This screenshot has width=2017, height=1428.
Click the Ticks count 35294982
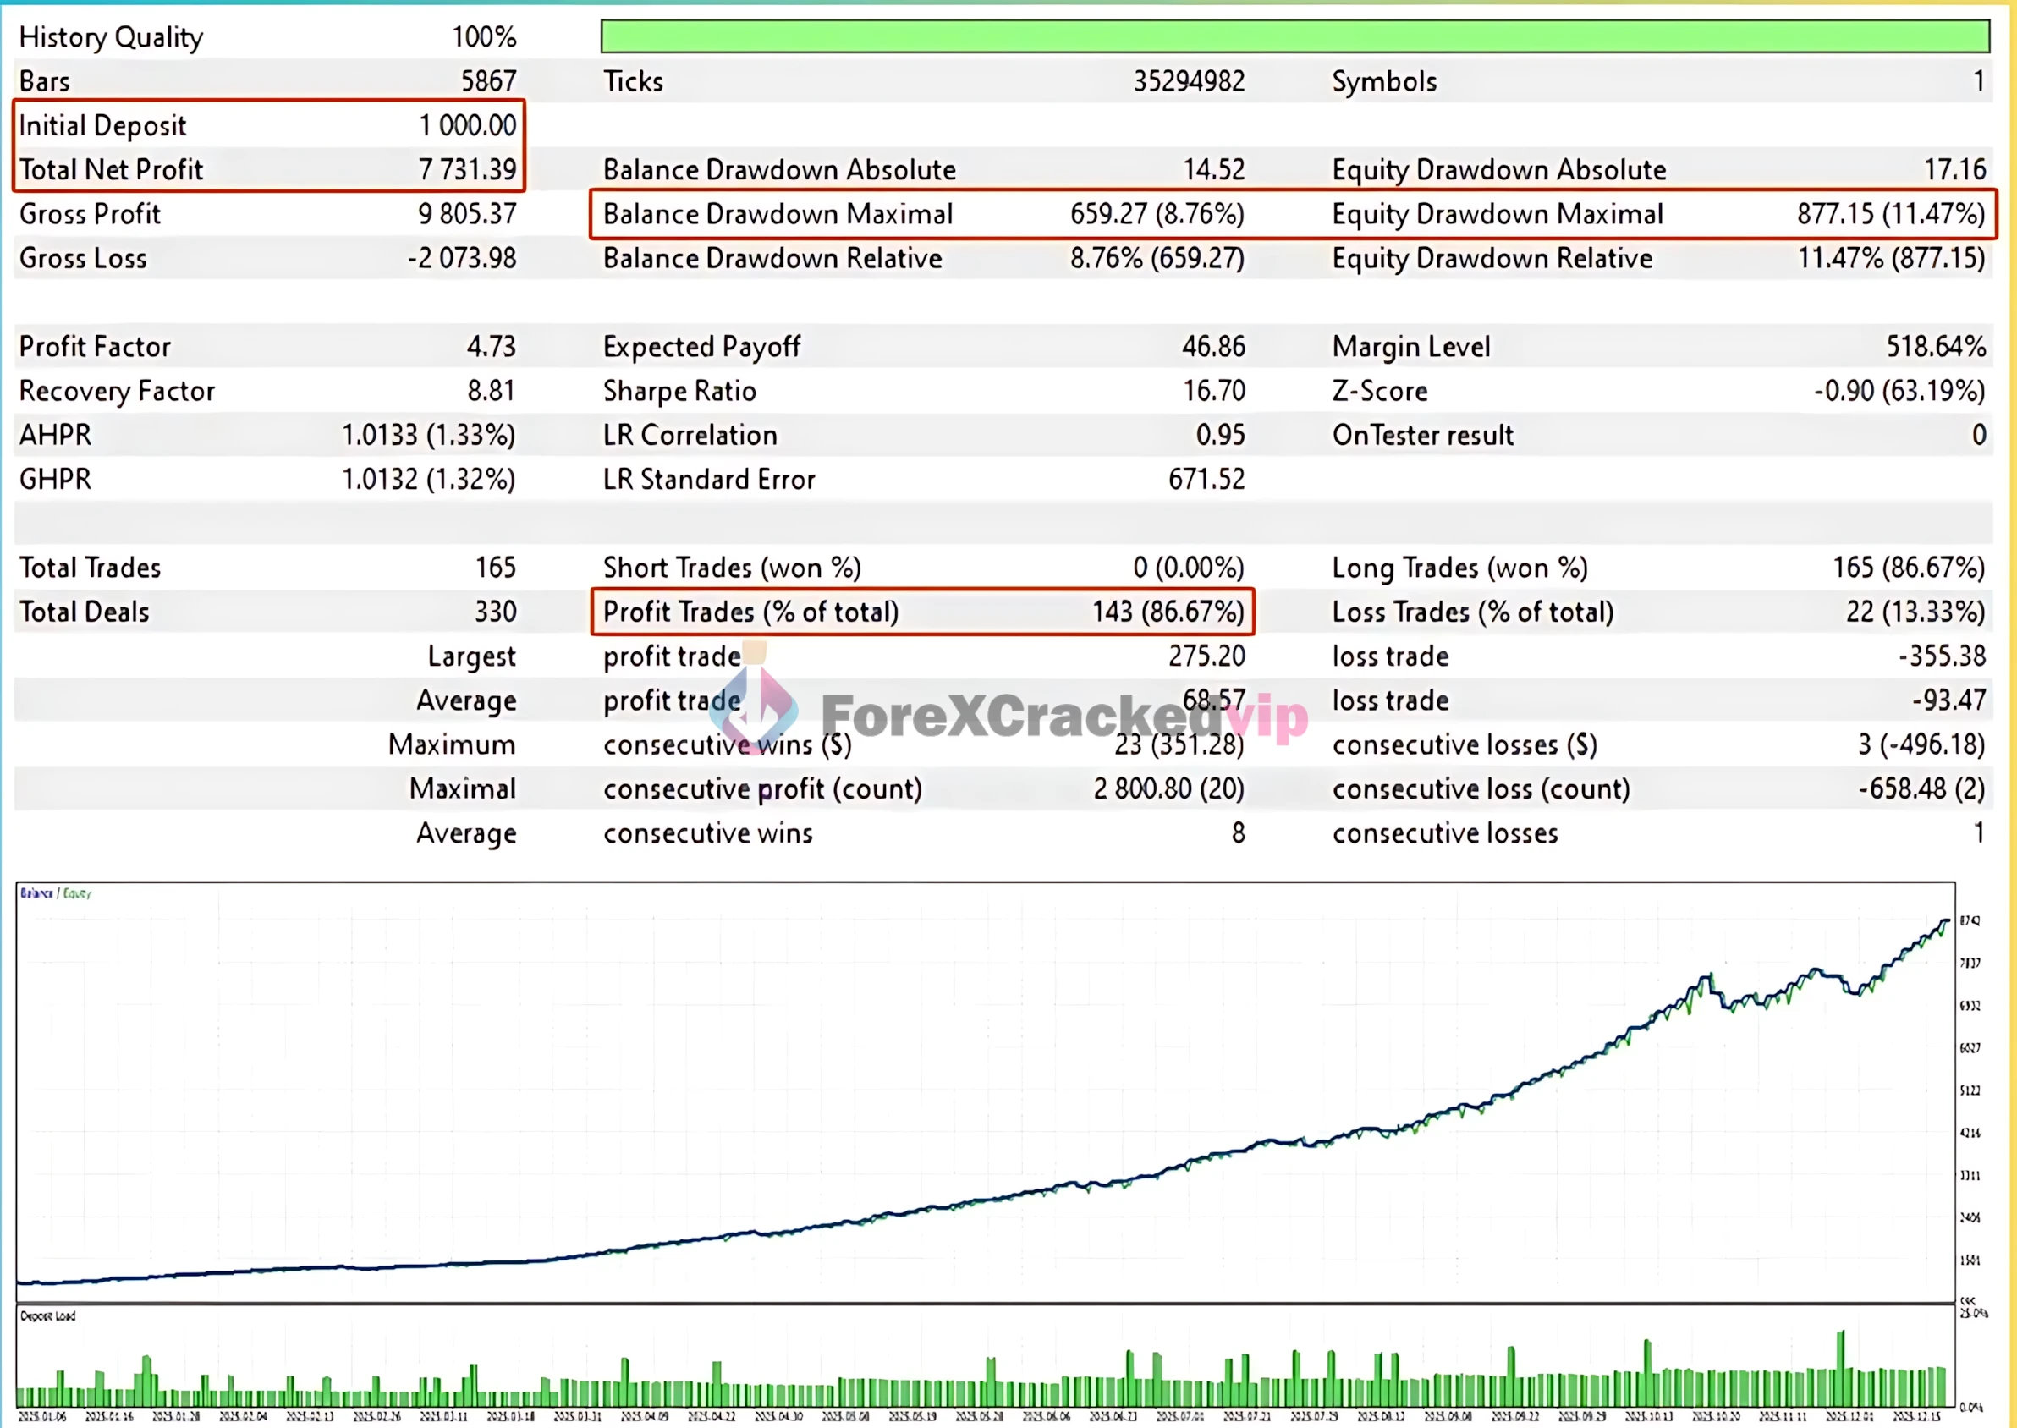[1188, 82]
